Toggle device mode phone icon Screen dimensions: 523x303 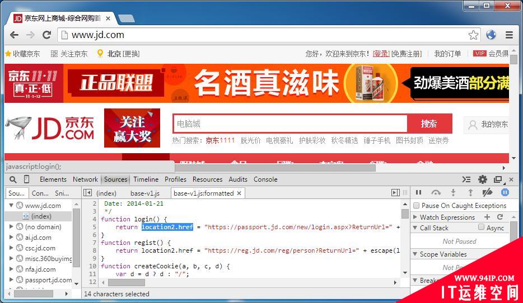(27, 179)
